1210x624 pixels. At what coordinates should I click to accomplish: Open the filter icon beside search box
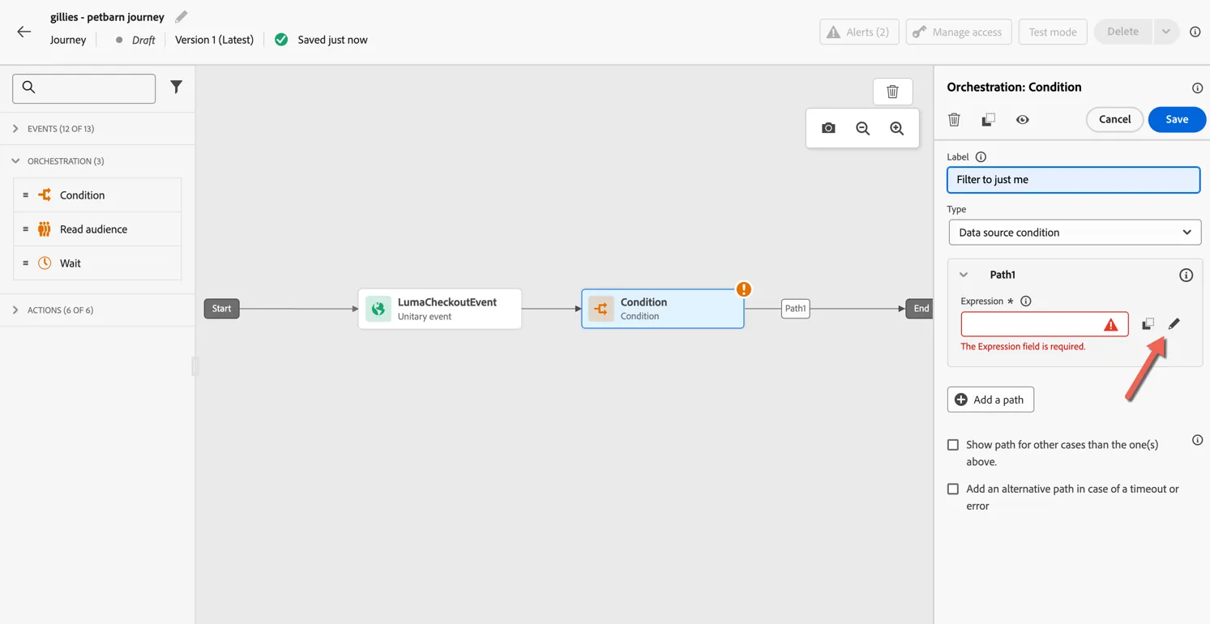pyautogui.click(x=176, y=87)
